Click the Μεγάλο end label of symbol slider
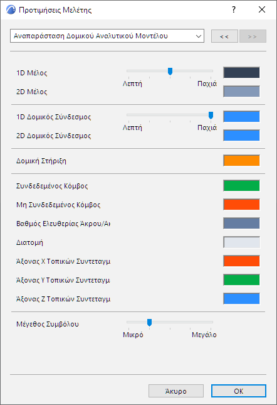Screen dimensions: 277x405 204,335
